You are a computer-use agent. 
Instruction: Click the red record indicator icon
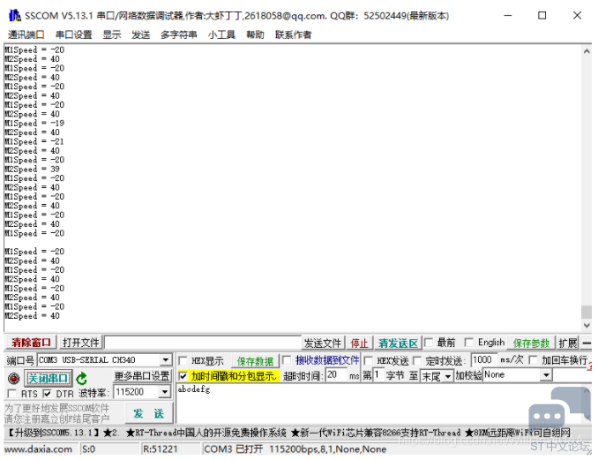click(x=14, y=378)
